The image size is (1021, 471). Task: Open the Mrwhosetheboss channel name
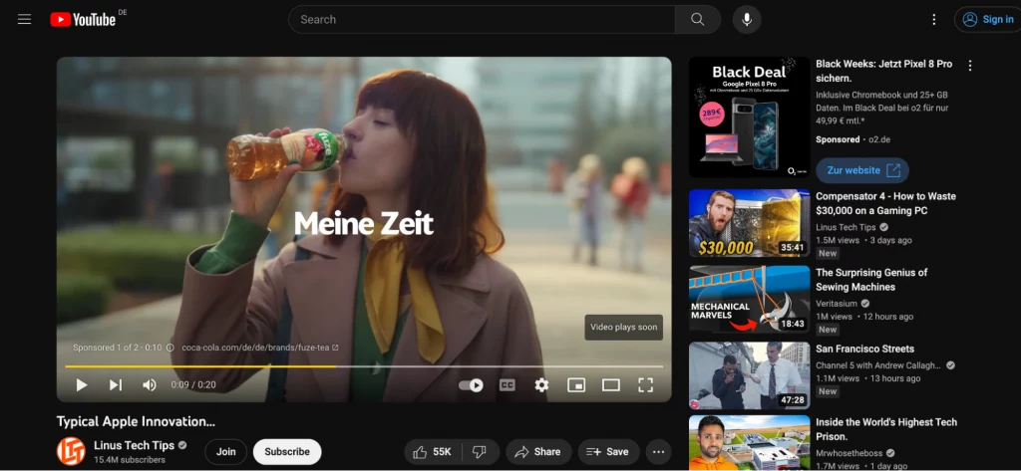click(x=851, y=453)
